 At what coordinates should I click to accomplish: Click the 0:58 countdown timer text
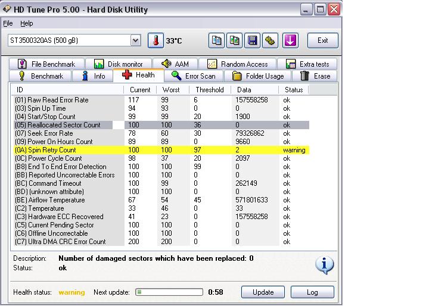click(216, 292)
